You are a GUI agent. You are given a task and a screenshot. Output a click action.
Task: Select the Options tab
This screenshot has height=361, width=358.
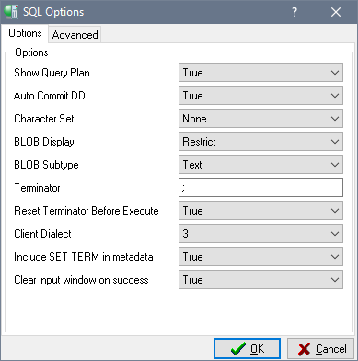[25, 33]
